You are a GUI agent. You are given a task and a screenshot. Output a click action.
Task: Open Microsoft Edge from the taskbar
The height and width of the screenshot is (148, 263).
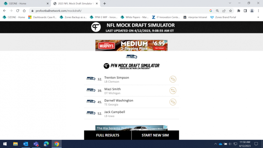[x=46, y=144]
